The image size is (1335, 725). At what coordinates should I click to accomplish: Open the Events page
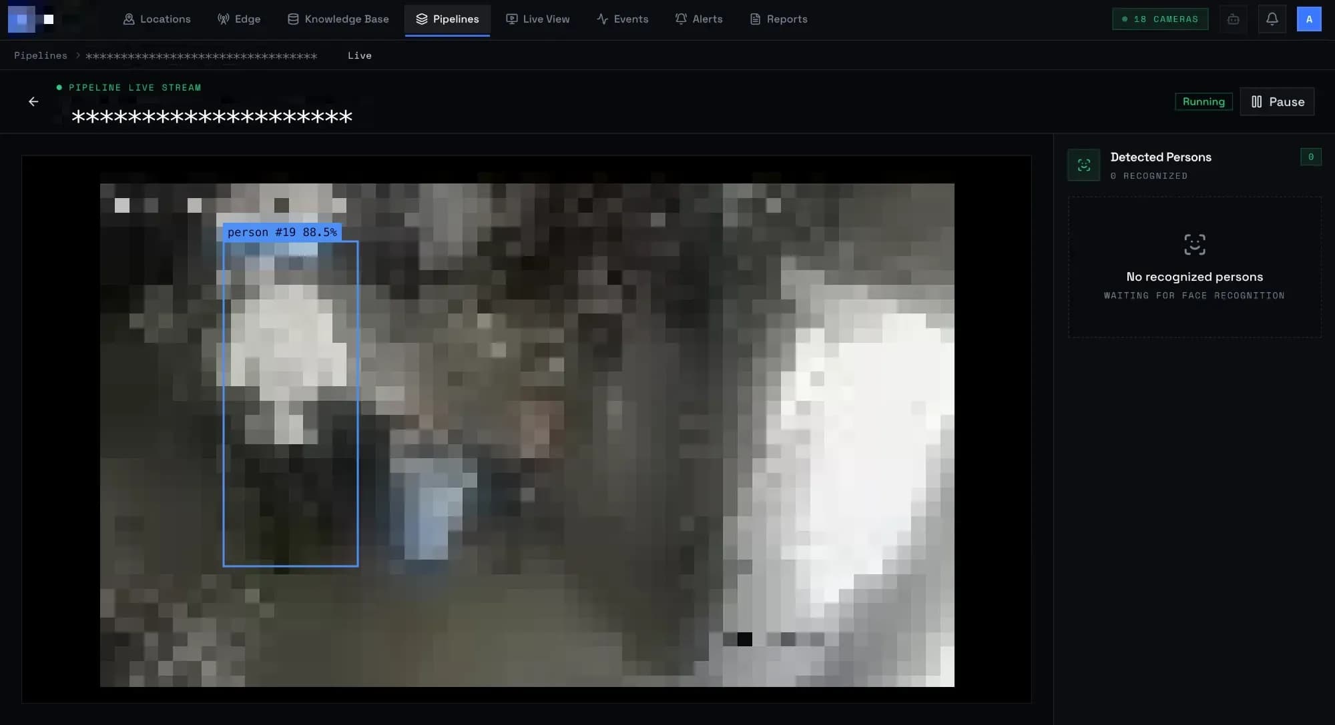tap(622, 19)
